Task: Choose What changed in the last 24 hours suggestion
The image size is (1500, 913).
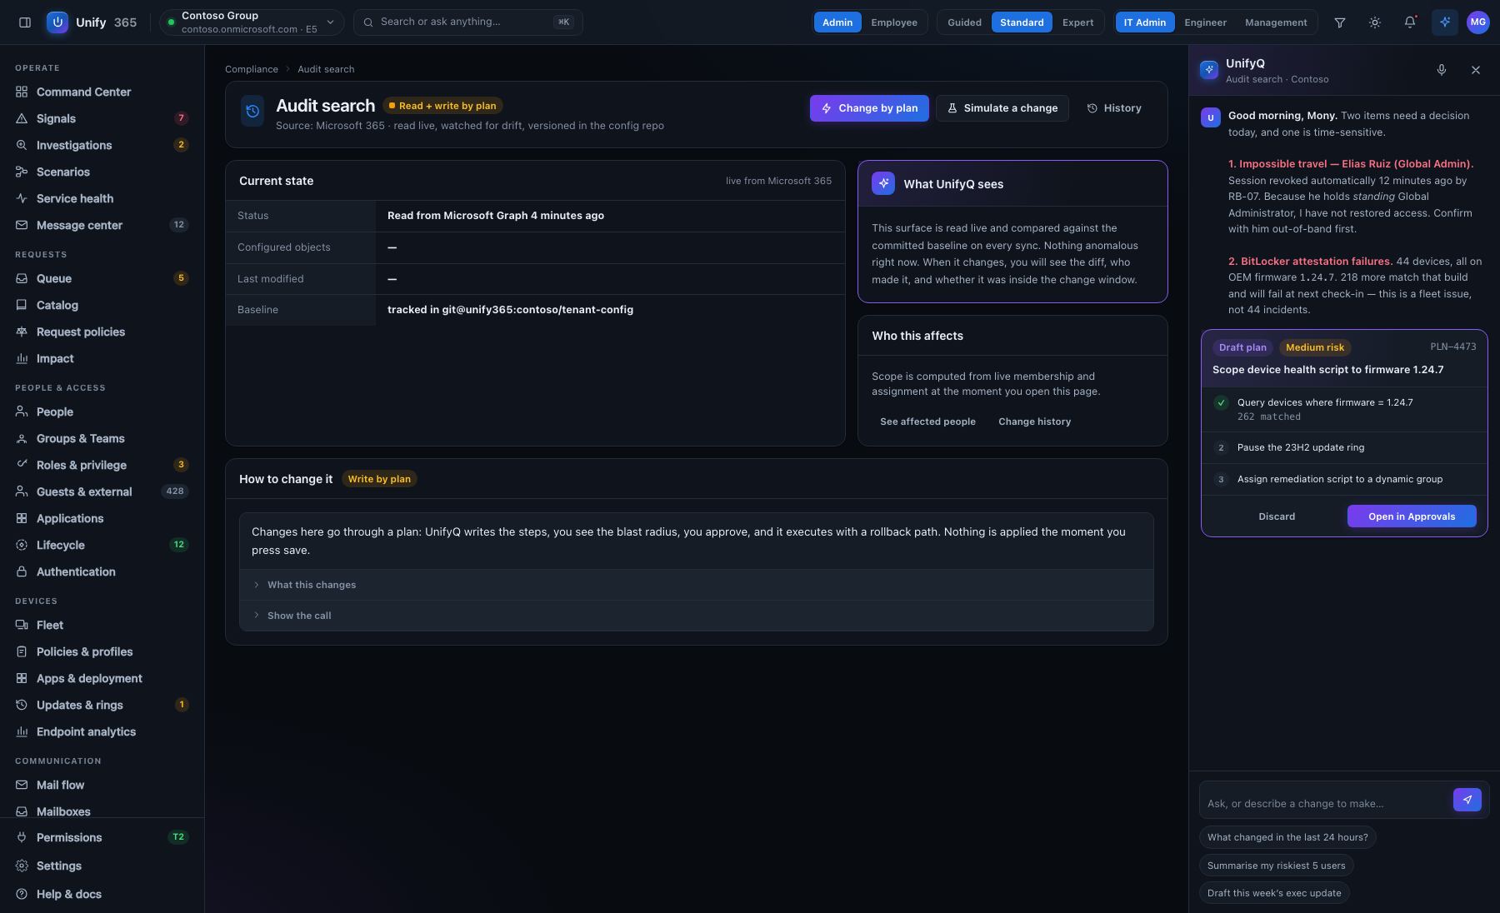Action: click(x=1287, y=837)
